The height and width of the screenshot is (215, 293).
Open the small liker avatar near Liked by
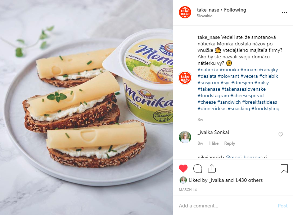pyautogui.click(x=183, y=180)
